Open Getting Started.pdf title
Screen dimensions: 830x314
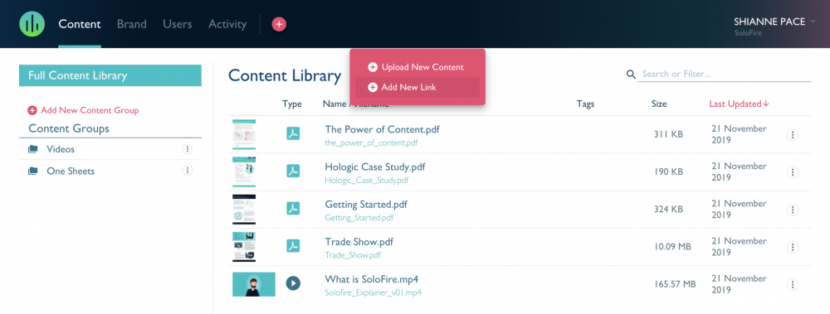366,205
